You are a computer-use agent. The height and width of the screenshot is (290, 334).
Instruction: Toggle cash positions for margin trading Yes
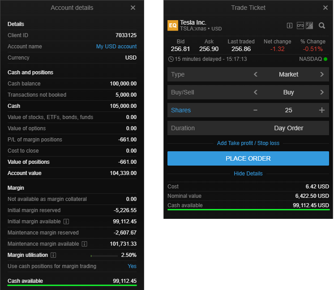coord(132,266)
